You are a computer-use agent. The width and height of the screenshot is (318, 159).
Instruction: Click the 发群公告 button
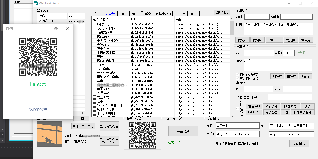[271, 112]
